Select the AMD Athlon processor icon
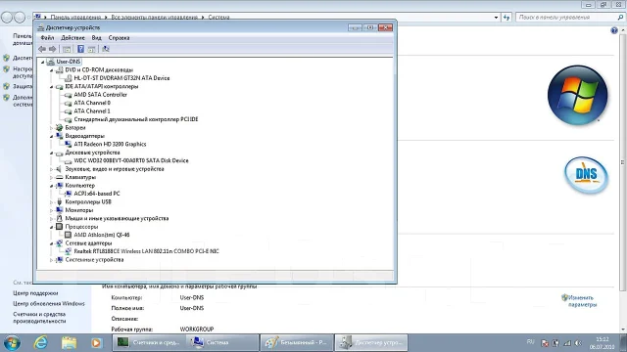This screenshot has width=627, height=352. coord(69,235)
